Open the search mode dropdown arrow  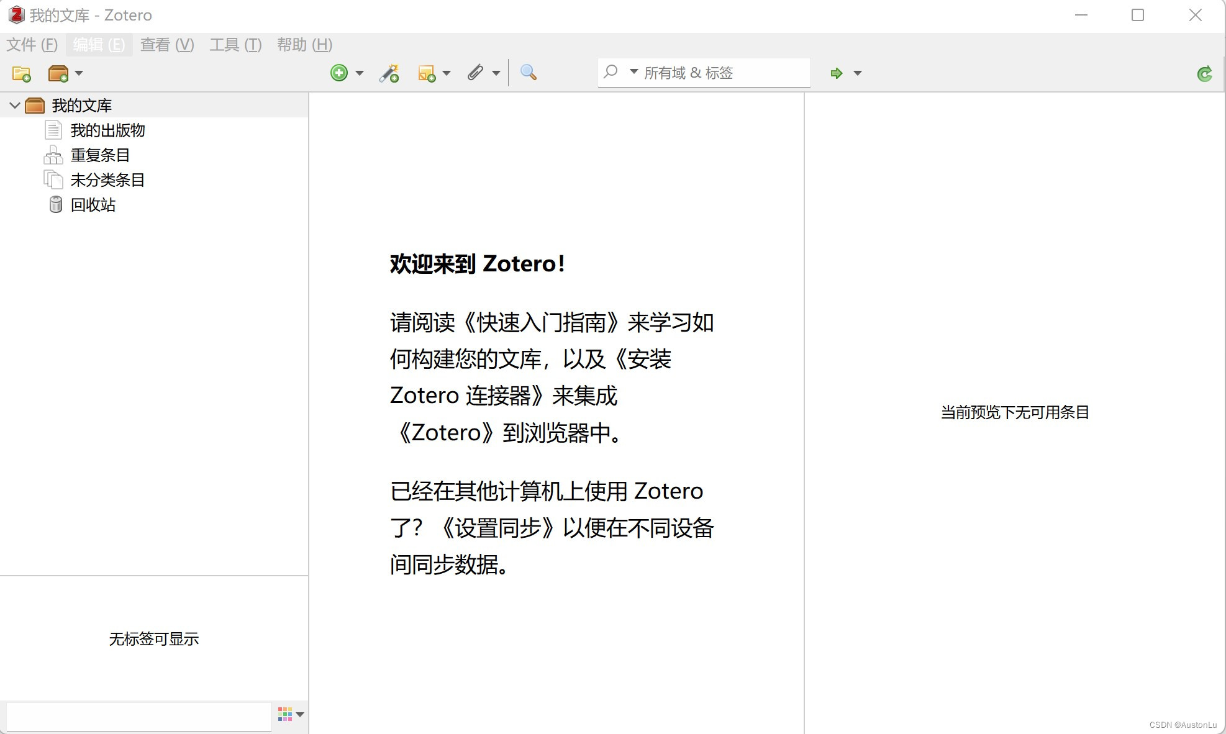(634, 71)
